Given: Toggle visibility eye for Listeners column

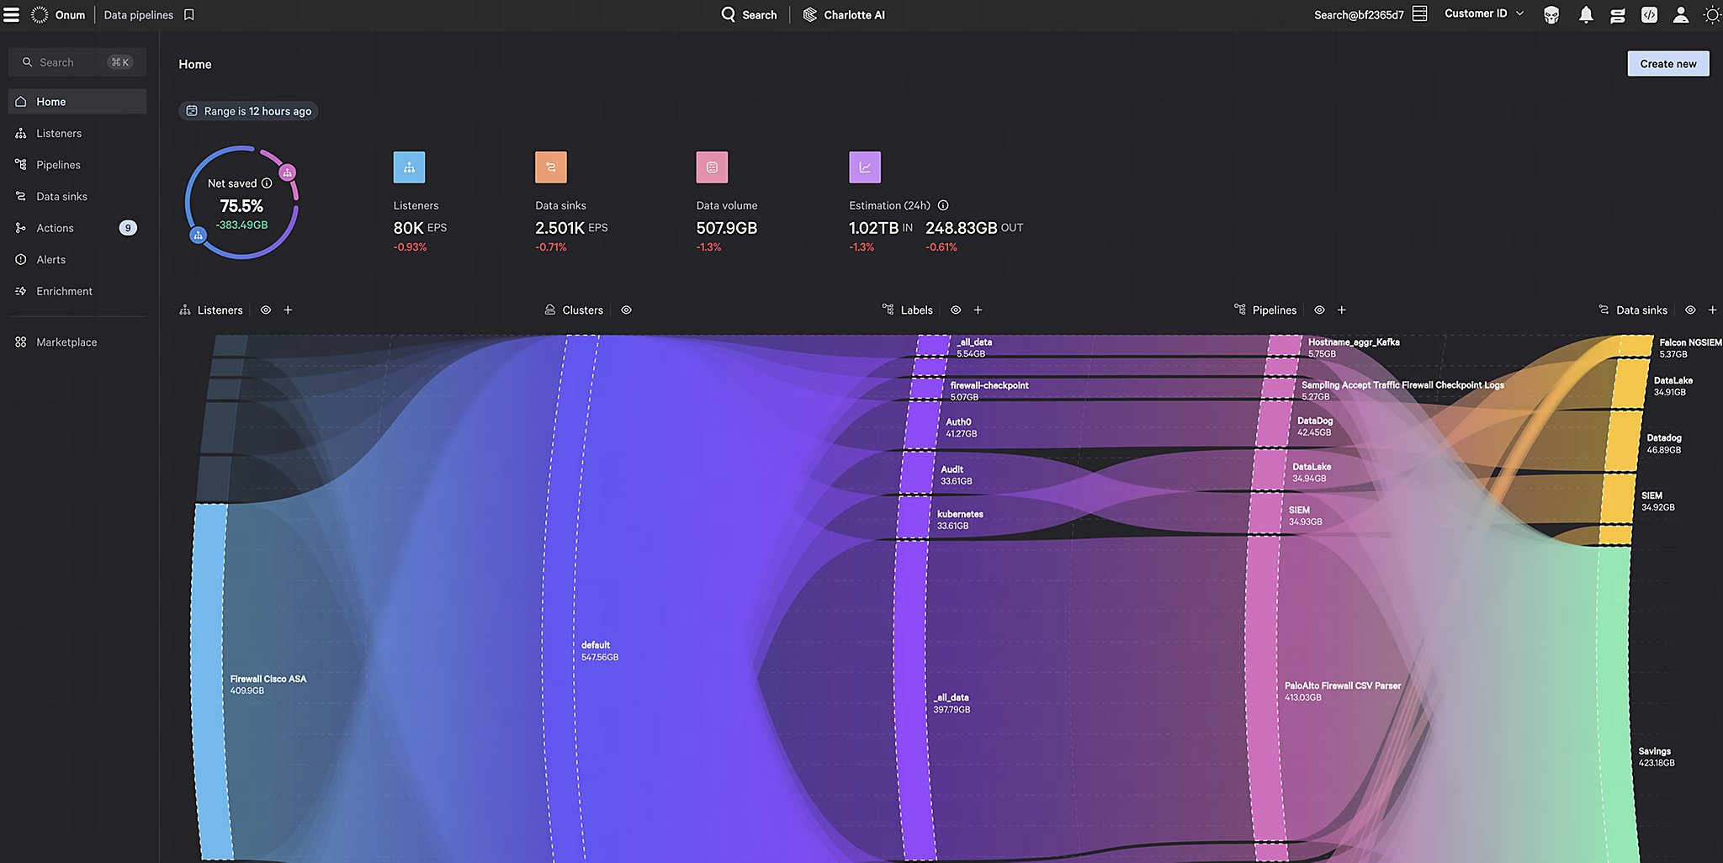Looking at the screenshot, I should point(266,310).
